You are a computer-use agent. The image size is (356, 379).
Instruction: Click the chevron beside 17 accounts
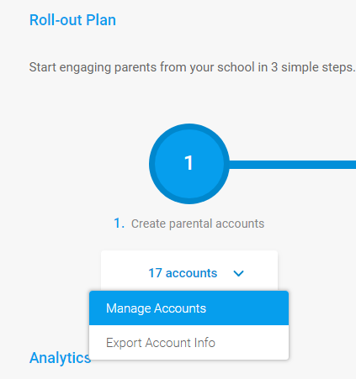pos(238,273)
